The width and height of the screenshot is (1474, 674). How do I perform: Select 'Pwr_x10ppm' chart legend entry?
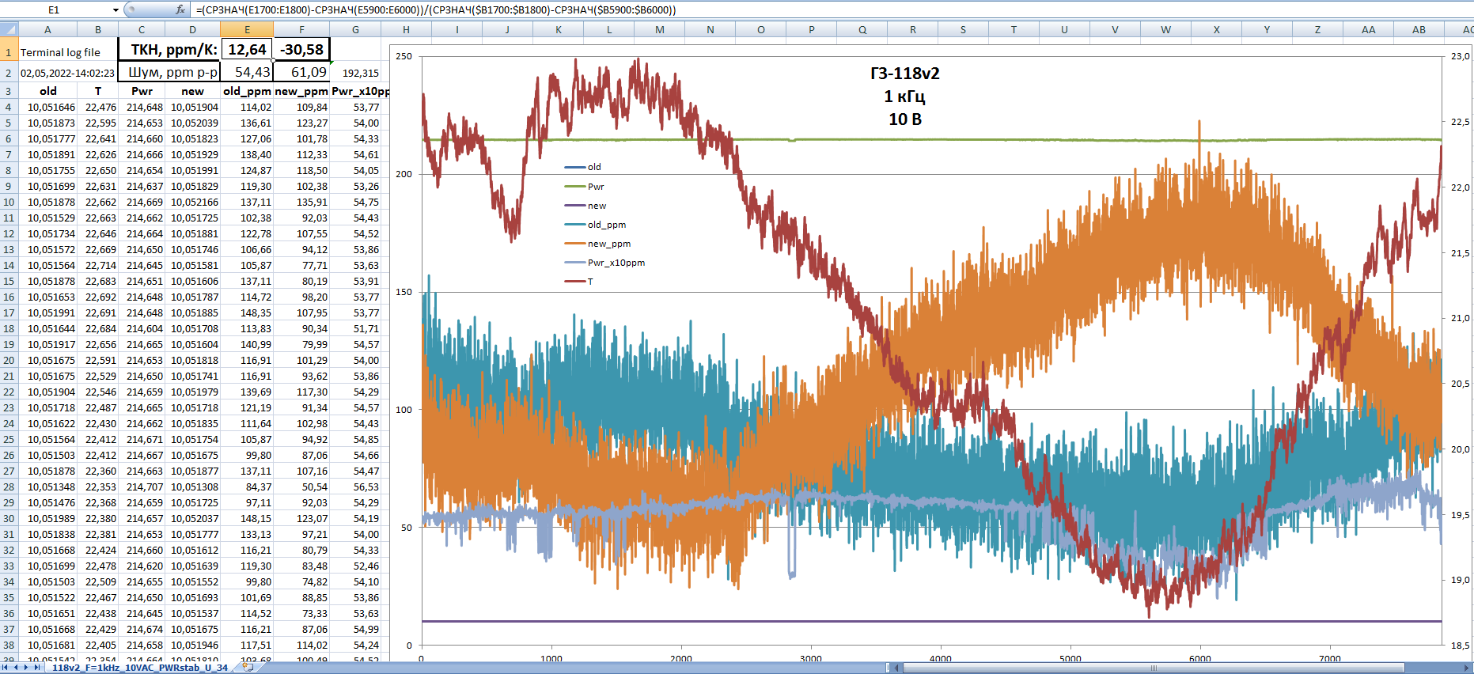click(604, 263)
